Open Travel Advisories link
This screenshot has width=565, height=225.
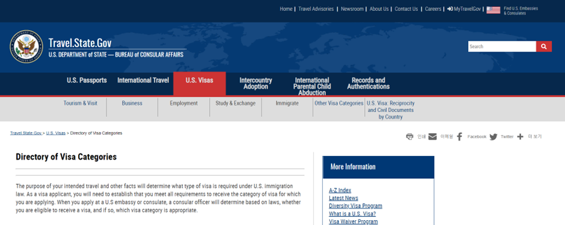point(316,9)
